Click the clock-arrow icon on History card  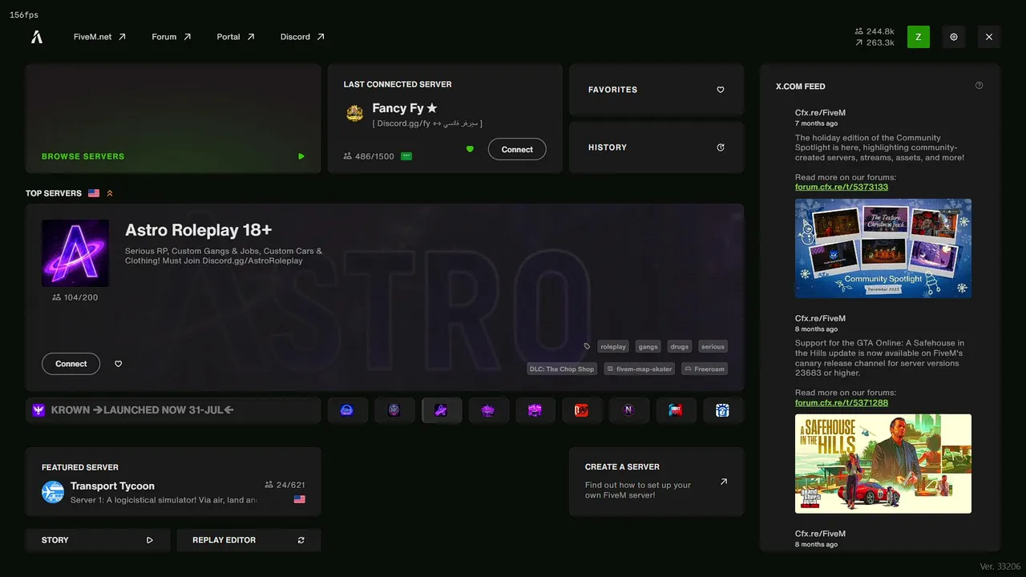[x=721, y=147]
